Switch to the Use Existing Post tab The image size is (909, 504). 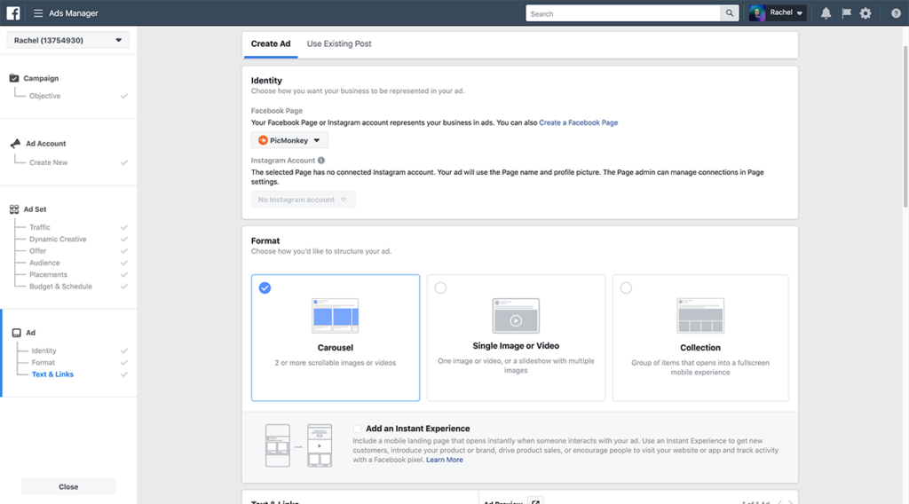click(x=339, y=43)
